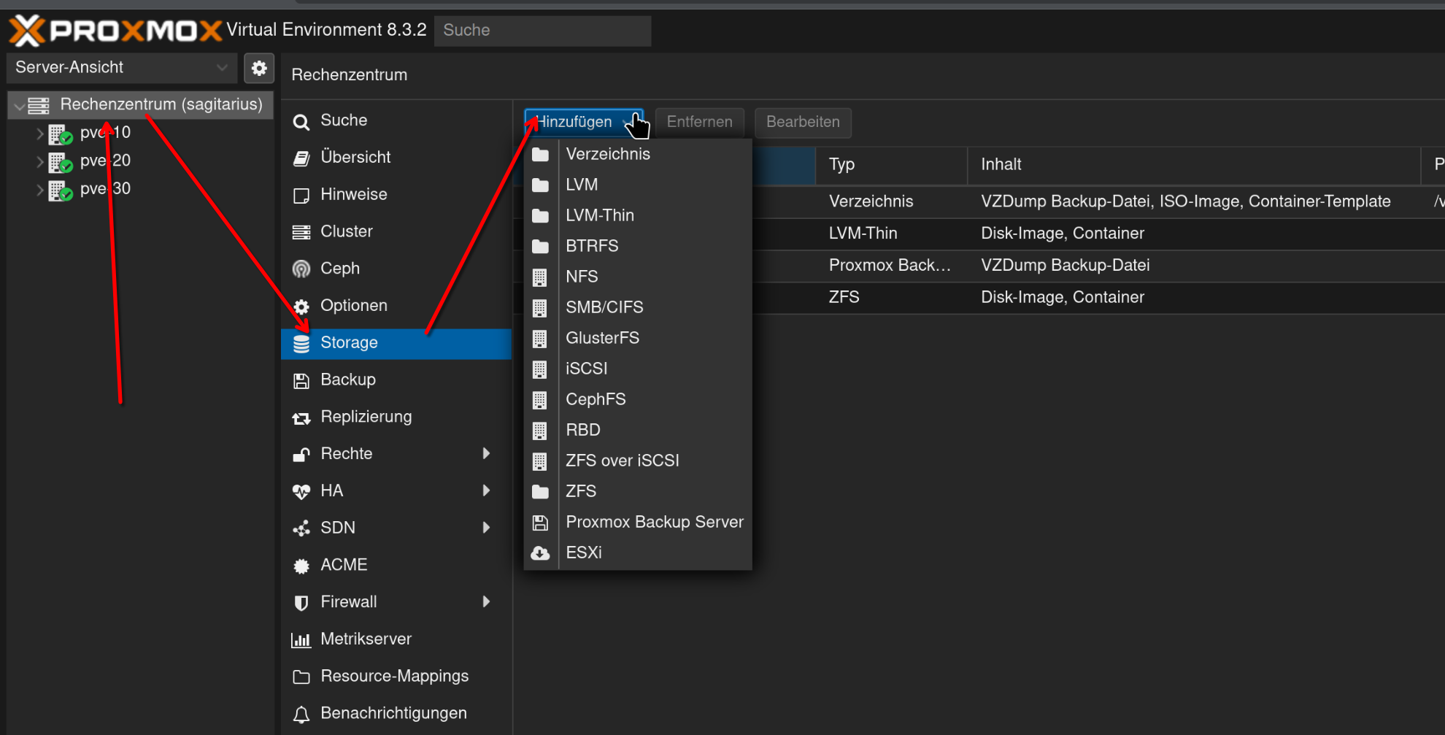Expand the pve-10 node arrow
Viewport: 1445px width, 735px height.
pos(40,134)
